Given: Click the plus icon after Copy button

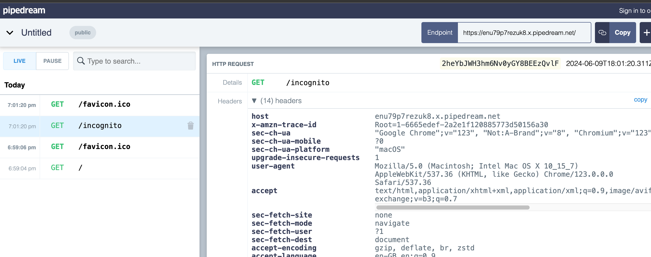Looking at the screenshot, I should (x=646, y=33).
